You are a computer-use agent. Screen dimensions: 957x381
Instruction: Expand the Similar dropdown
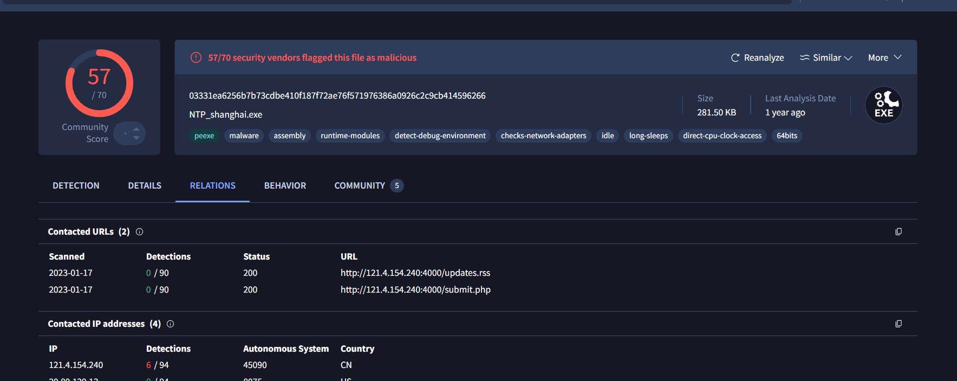click(x=826, y=57)
